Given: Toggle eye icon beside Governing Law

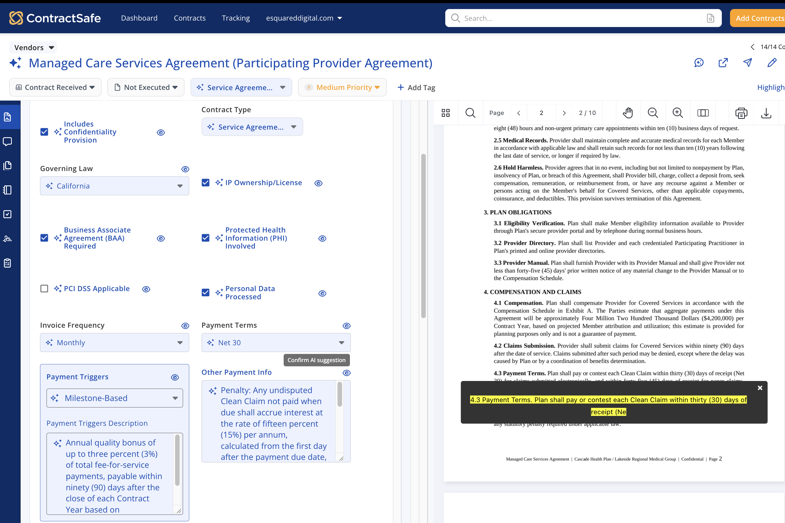Looking at the screenshot, I should click(x=185, y=169).
